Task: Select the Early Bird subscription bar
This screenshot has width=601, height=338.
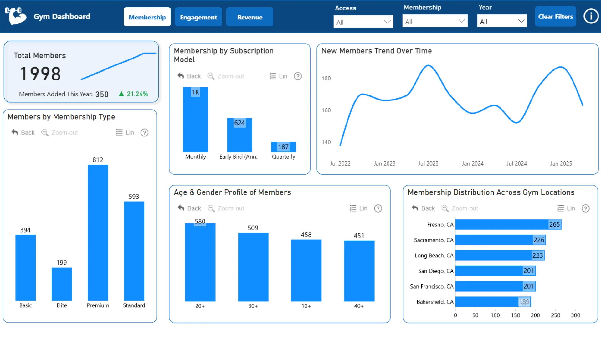Action: click(x=239, y=135)
